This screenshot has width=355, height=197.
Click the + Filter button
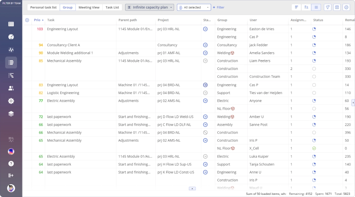[219, 7]
